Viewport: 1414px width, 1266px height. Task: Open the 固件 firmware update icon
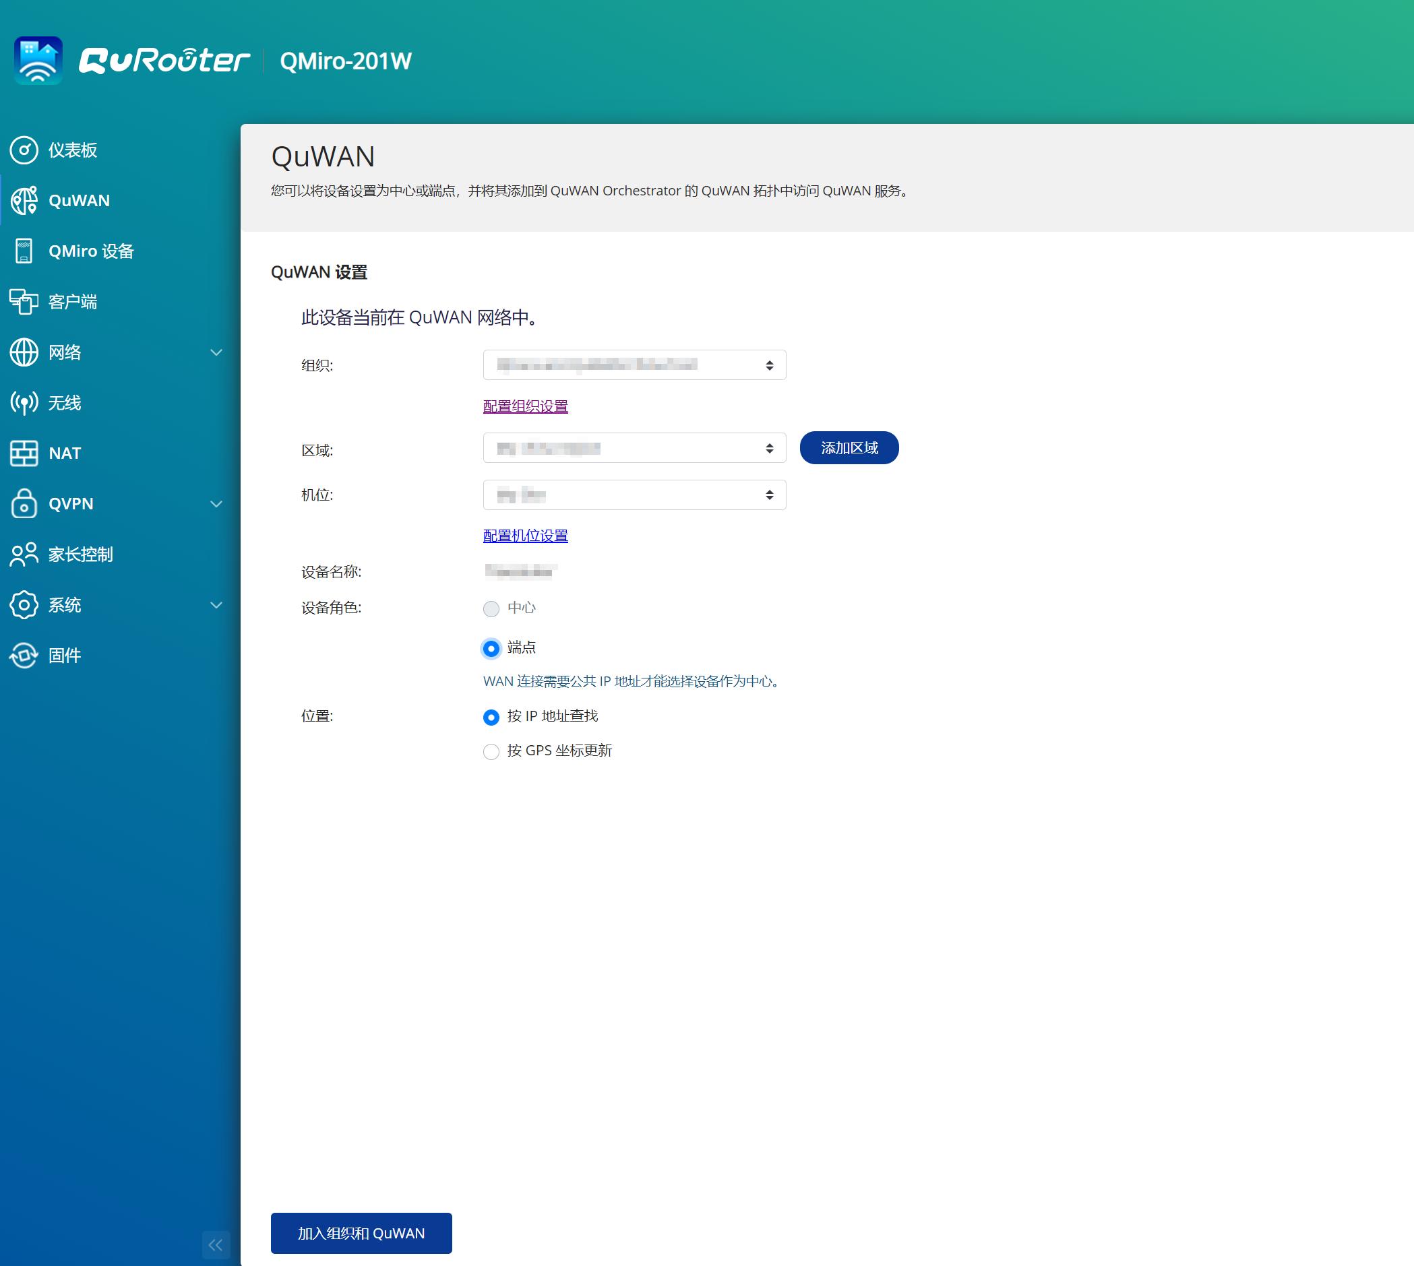pyautogui.click(x=24, y=656)
